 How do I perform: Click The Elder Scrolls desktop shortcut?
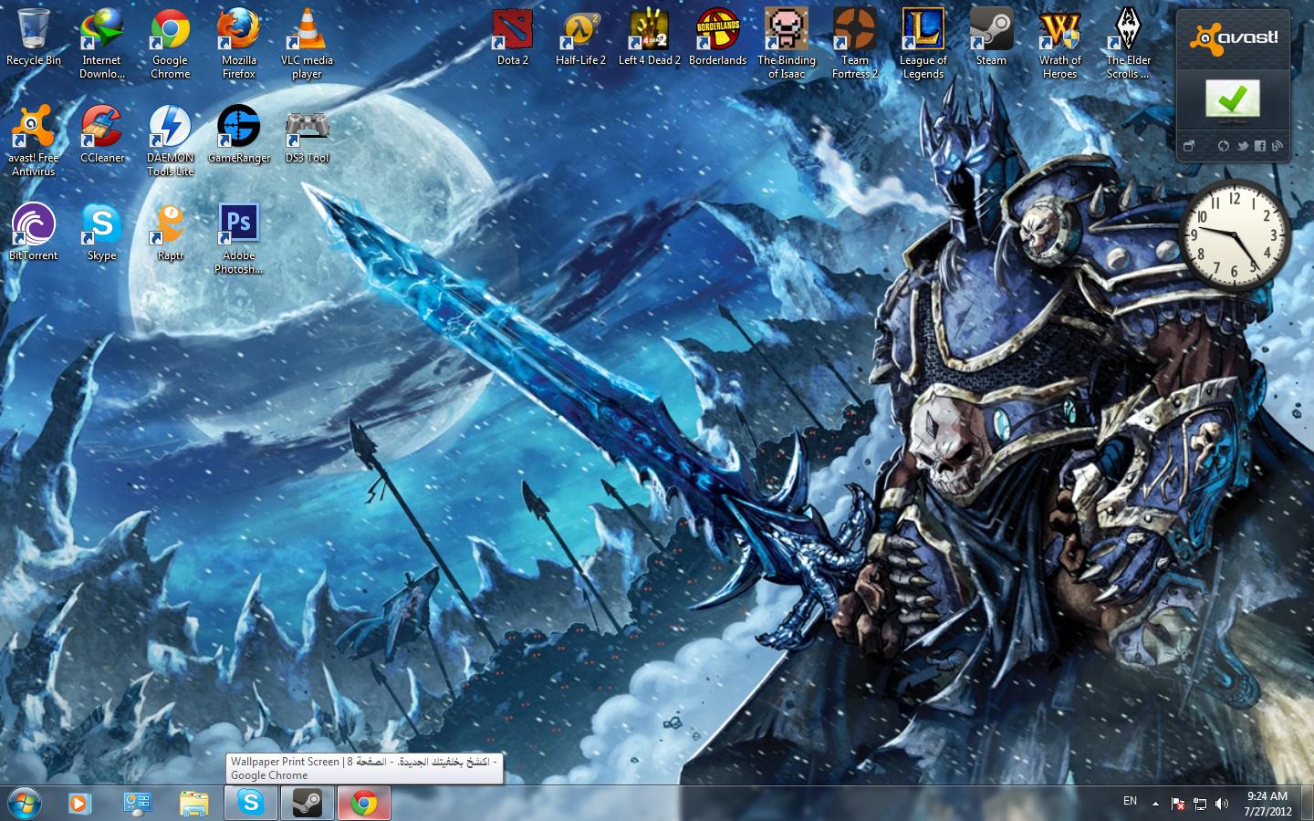click(x=1128, y=45)
